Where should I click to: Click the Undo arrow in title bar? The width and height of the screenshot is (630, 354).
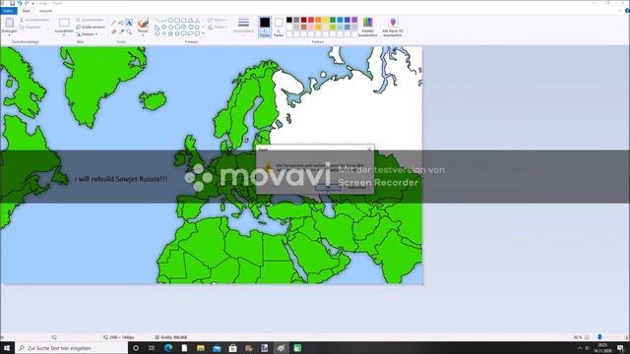coord(20,3)
